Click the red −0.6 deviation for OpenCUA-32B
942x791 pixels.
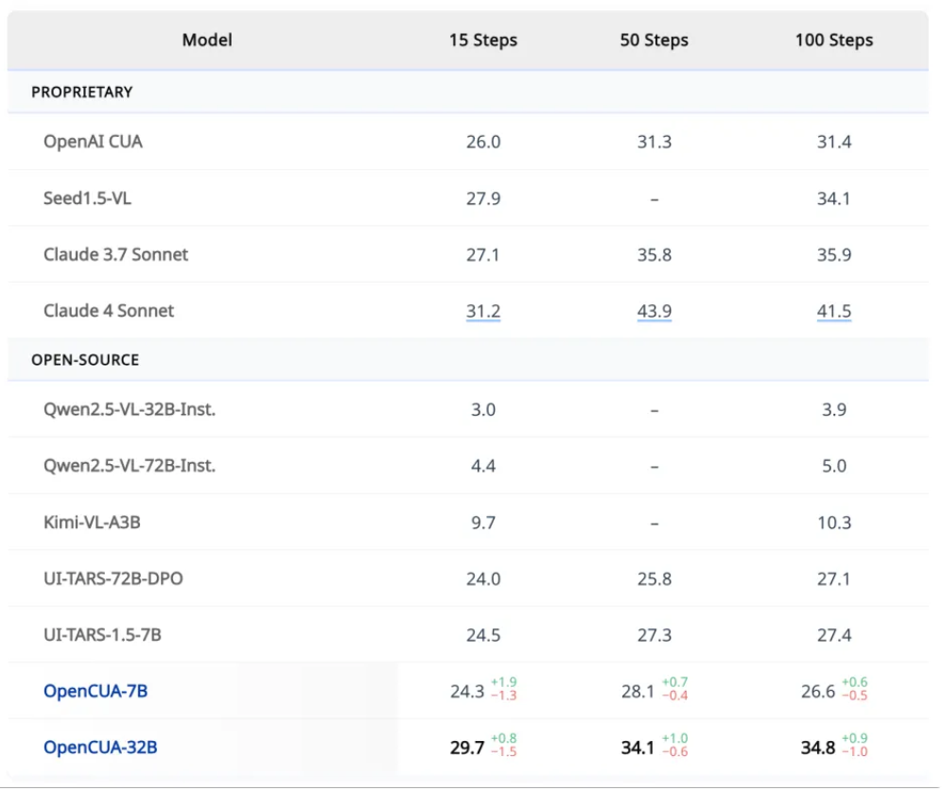click(x=674, y=752)
